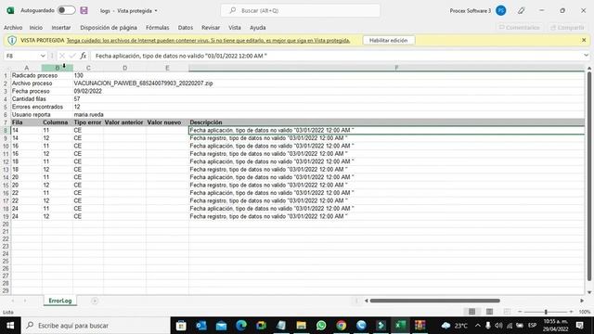
Task: Open the Mail app from the taskbar
Action: (x=221, y=326)
